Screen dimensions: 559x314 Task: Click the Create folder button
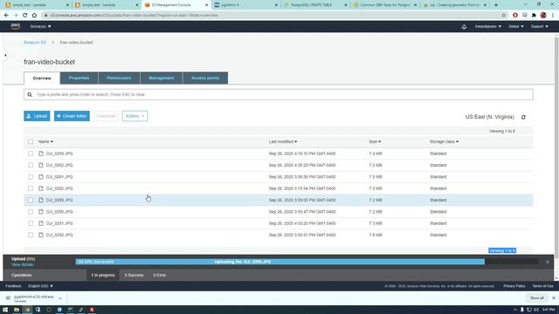click(72, 116)
